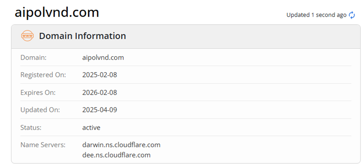The height and width of the screenshot is (164, 362).
Task: Select the 2026-02-08 expiry date
Action: pyautogui.click(x=100, y=93)
